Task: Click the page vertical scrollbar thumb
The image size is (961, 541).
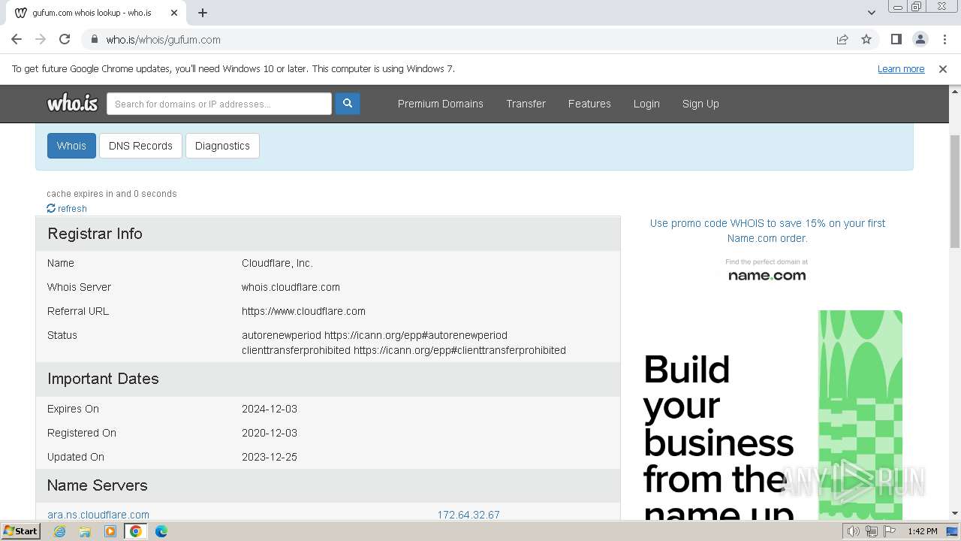Action: tap(955, 191)
